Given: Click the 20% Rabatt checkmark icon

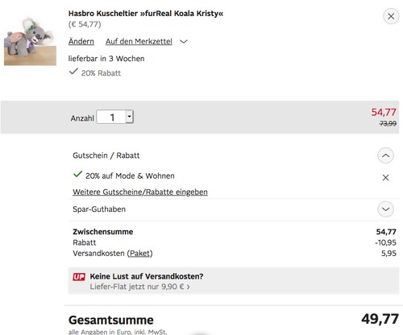Looking at the screenshot, I should 73,72.
